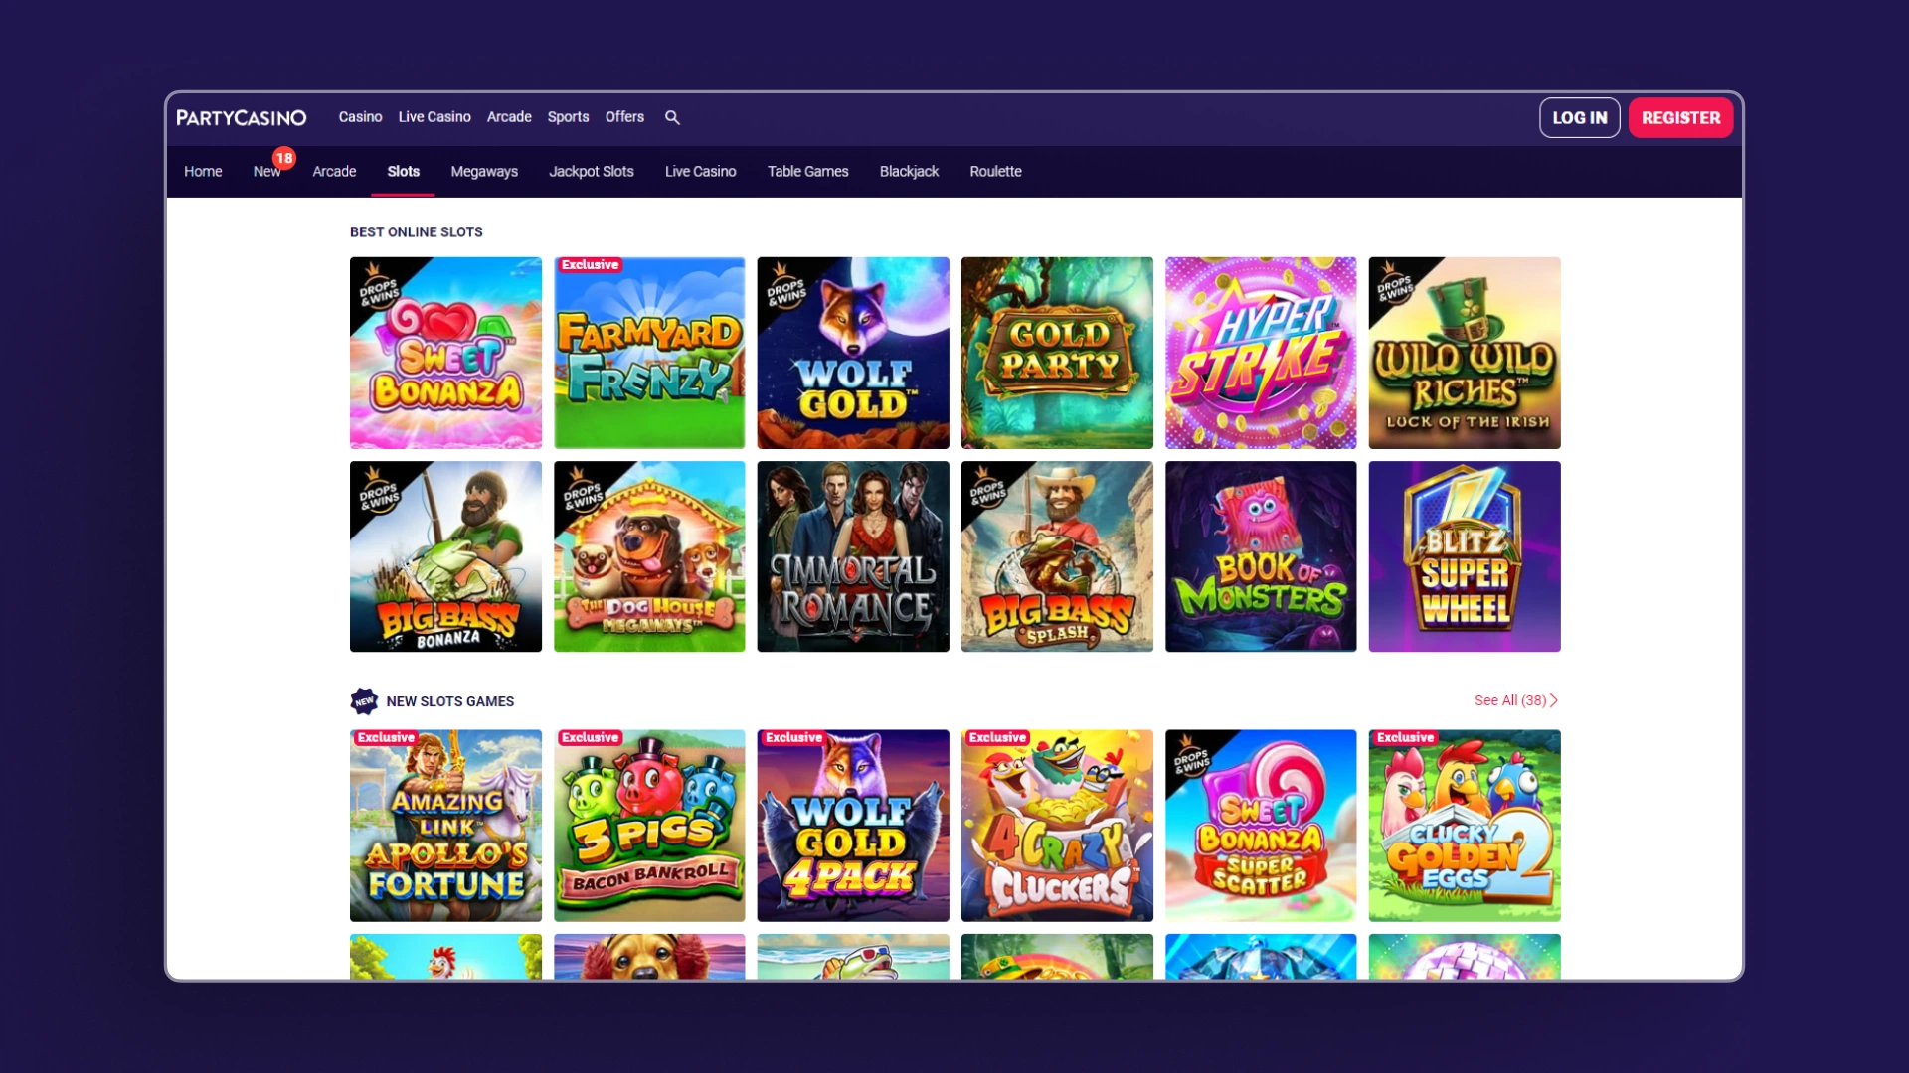Launch Wolf Gold in Best Online Slots
The width and height of the screenshot is (1909, 1073).
click(x=853, y=353)
